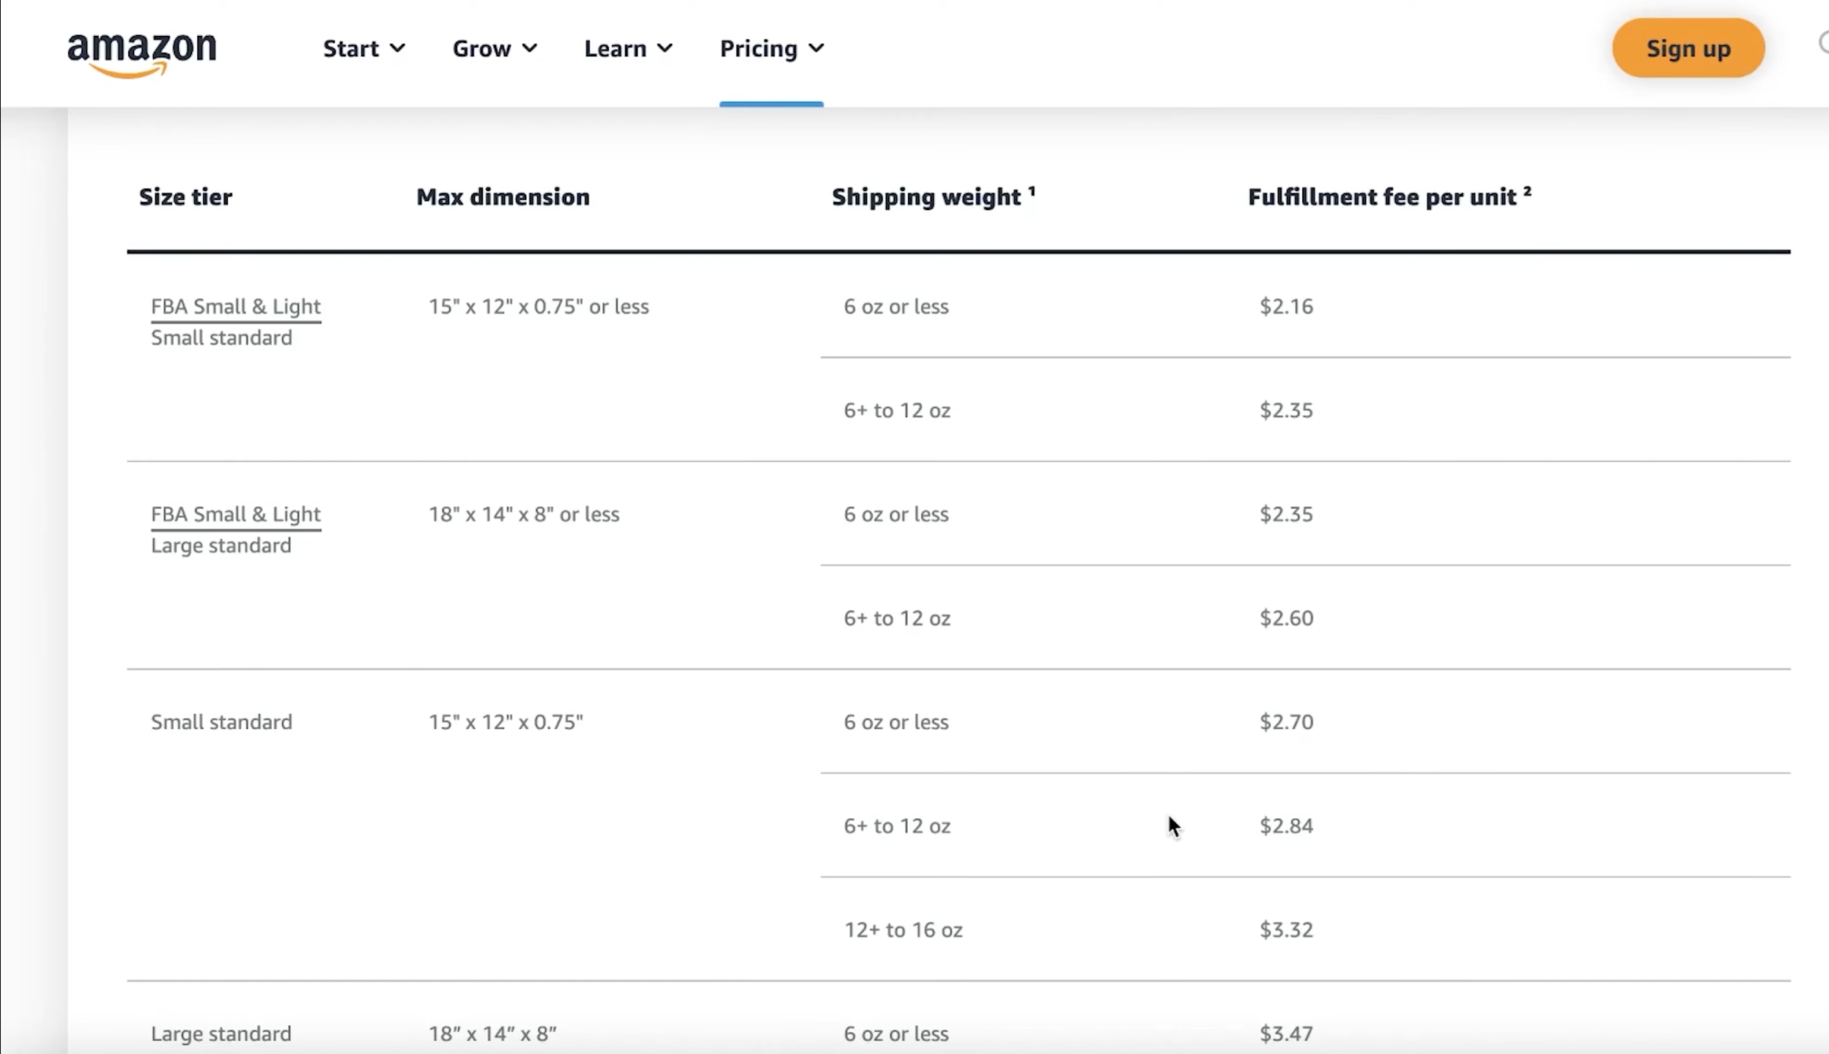
Task: Select 6+ to 12 oz next to $2.60
Action: [897, 618]
